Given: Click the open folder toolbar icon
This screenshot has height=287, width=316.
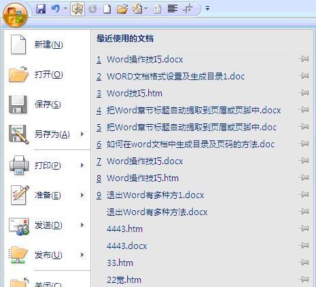Looking at the screenshot, I should 122,9.
